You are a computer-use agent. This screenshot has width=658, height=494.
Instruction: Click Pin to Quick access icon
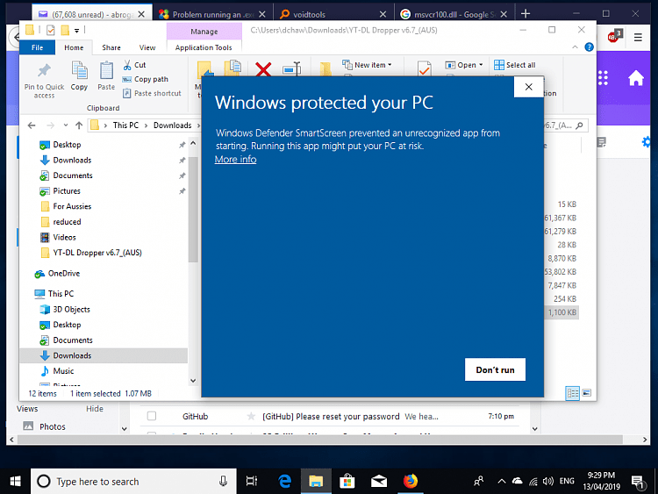44,70
